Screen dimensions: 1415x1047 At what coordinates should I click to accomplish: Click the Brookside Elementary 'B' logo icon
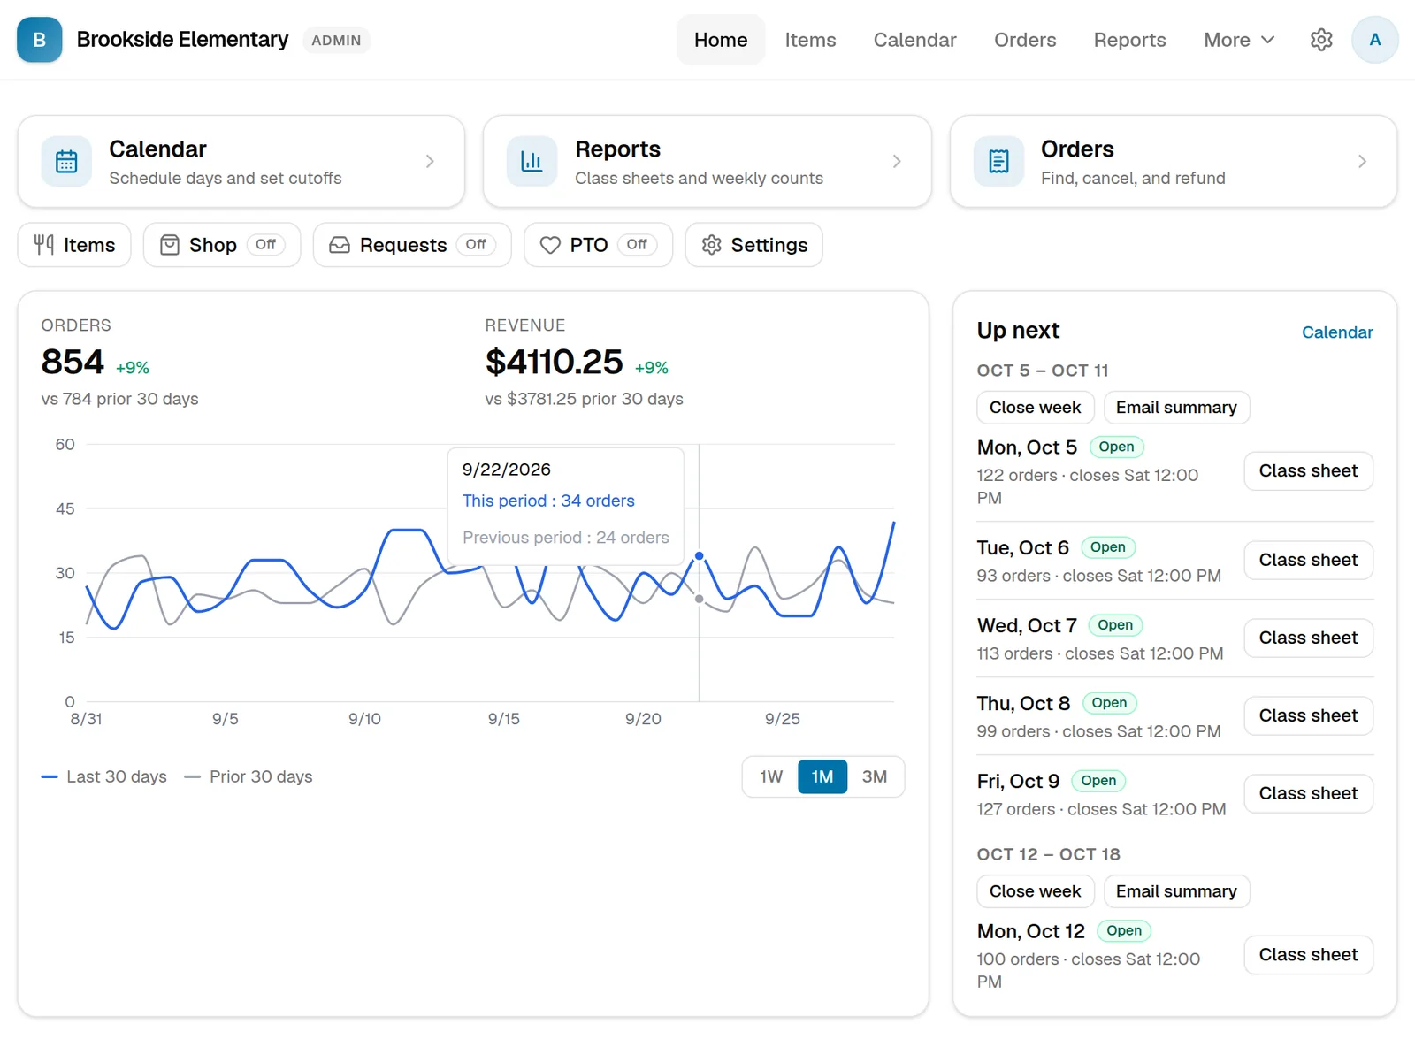pos(40,40)
